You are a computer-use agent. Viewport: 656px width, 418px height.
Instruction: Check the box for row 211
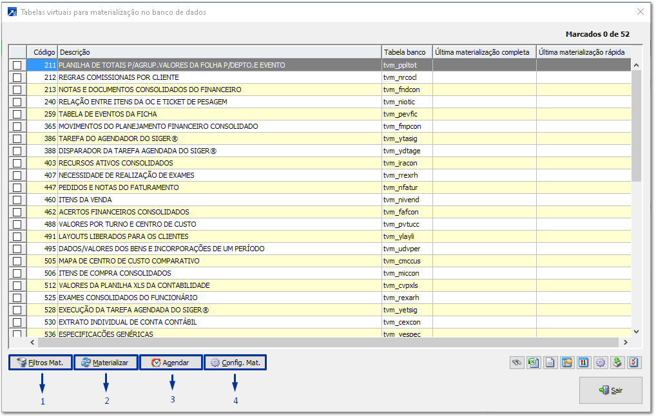(17, 65)
